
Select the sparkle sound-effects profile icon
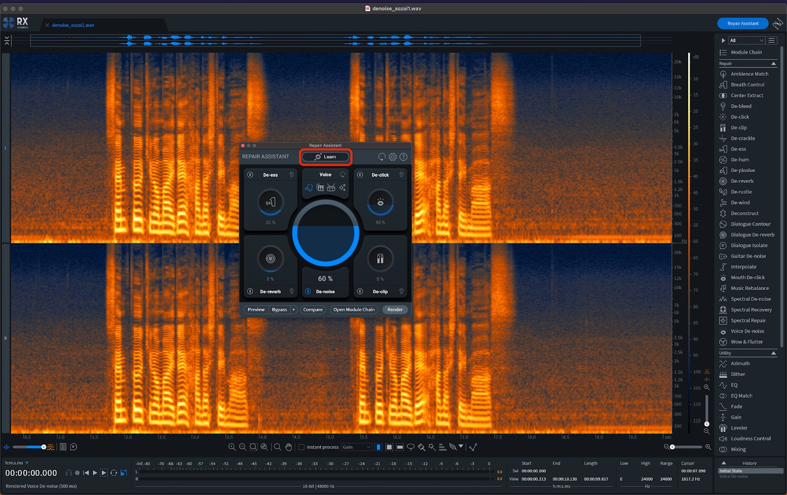tap(342, 188)
